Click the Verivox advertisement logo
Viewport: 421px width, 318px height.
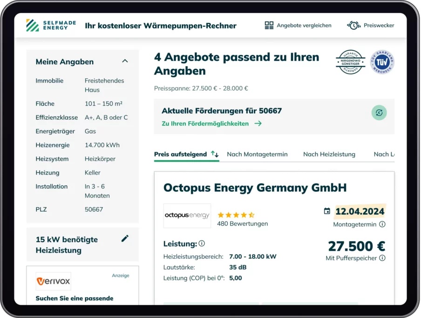coord(54,281)
